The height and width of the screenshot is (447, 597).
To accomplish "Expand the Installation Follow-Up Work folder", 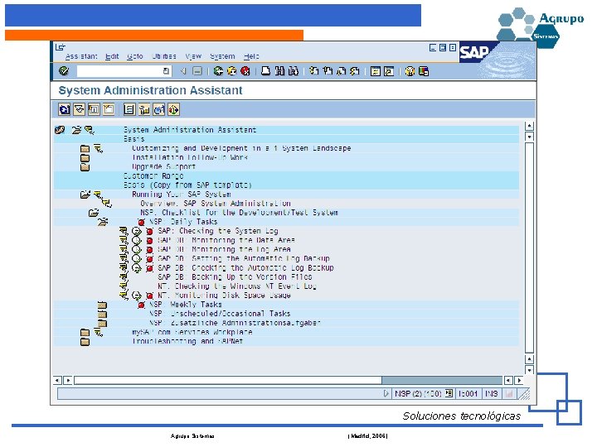I will tap(85, 158).
